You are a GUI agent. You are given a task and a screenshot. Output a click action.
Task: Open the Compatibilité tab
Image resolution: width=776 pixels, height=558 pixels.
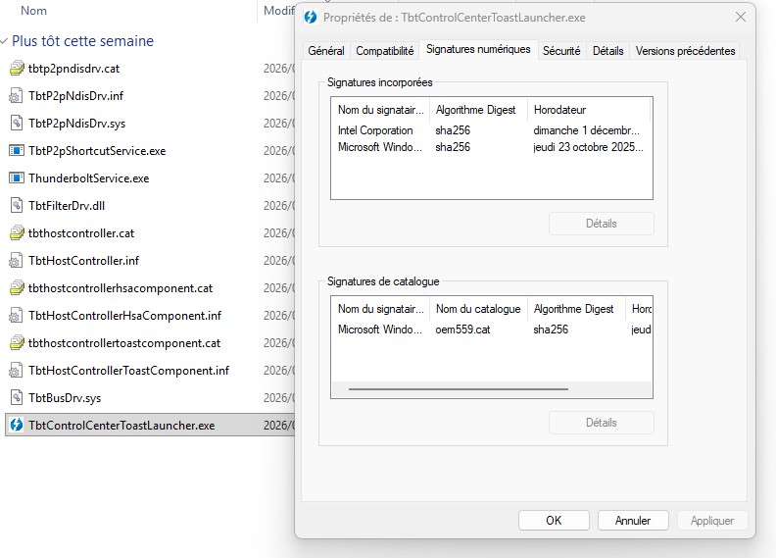[x=385, y=51]
